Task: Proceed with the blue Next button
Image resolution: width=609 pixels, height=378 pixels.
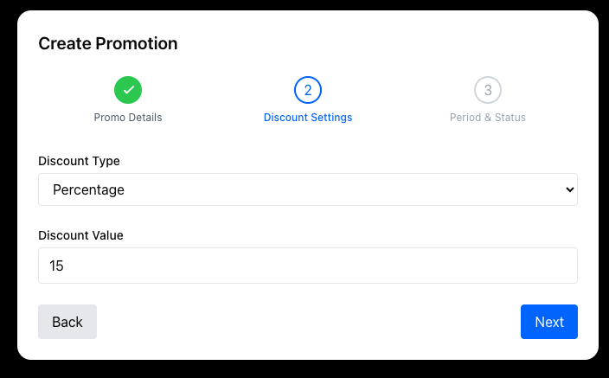Action: [549, 322]
